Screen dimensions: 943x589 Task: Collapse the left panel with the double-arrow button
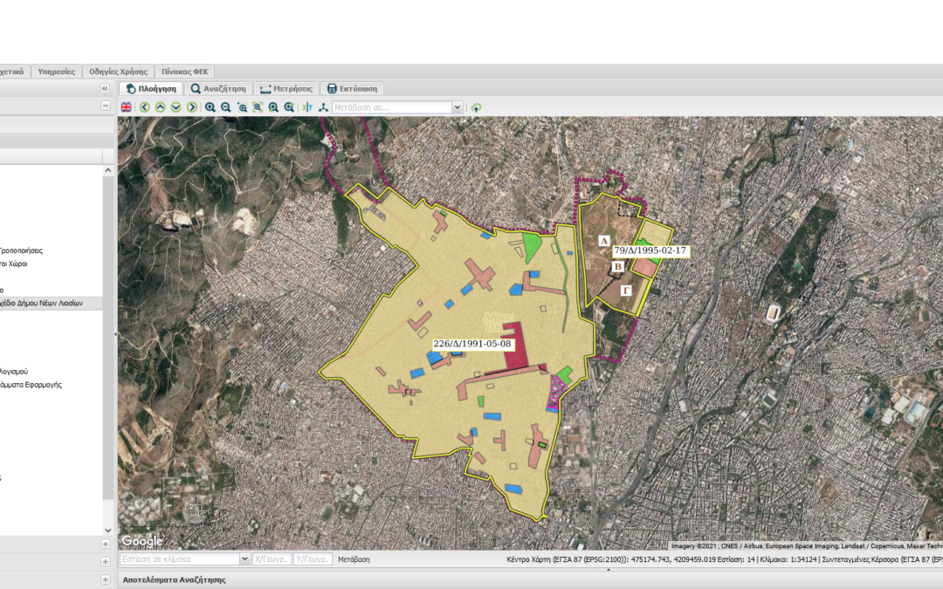pos(106,89)
